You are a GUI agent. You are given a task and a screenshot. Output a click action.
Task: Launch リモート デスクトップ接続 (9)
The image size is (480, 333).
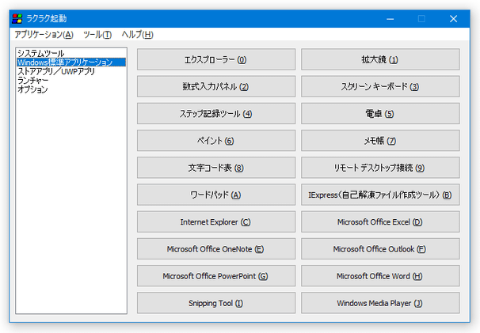pos(380,168)
